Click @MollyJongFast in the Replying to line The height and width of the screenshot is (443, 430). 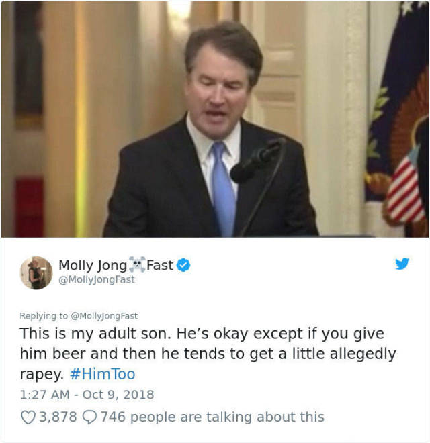tap(106, 315)
